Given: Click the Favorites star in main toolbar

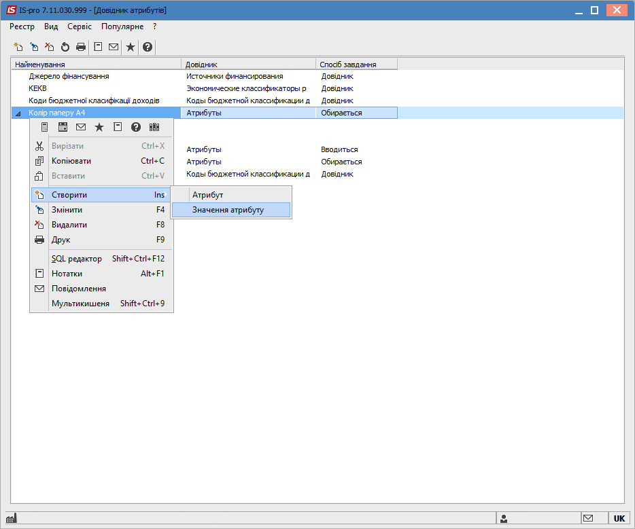Looking at the screenshot, I should pos(131,47).
